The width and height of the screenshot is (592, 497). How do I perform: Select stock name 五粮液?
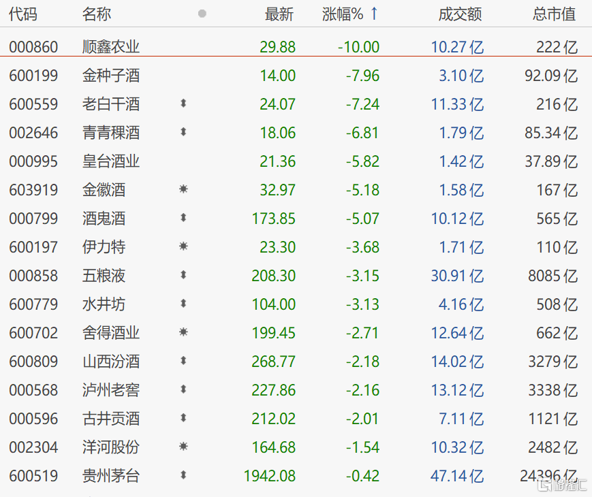click(x=104, y=276)
